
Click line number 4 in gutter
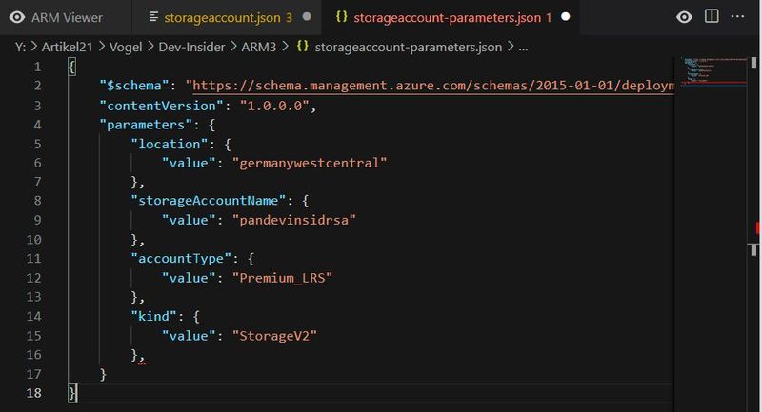[37, 125]
